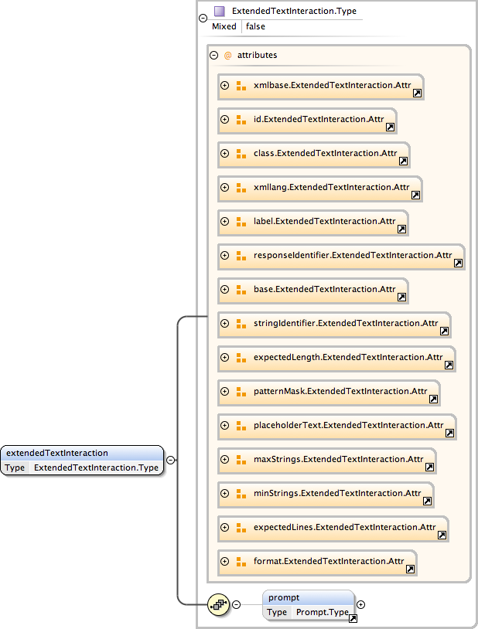Image resolution: width=478 pixels, height=629 pixels.
Task: Click the jump arrow on xmlbase.ExtendedTextInteraction.Attr
Action: [417, 93]
